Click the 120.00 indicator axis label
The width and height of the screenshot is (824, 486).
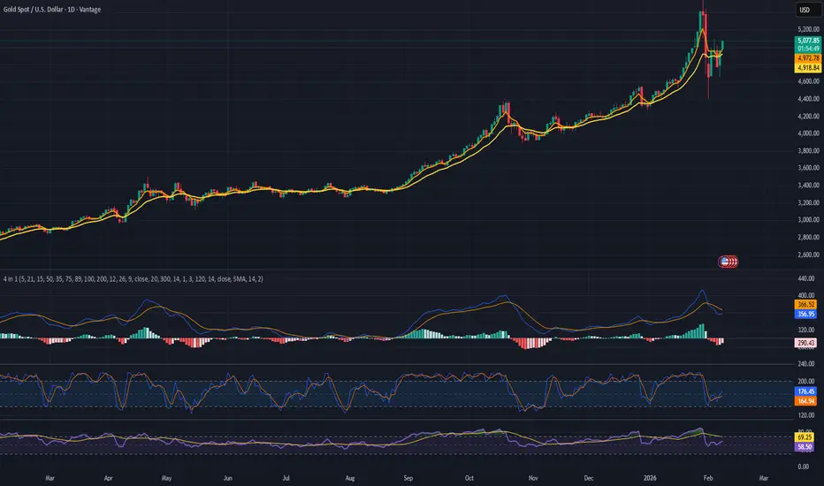806,415
